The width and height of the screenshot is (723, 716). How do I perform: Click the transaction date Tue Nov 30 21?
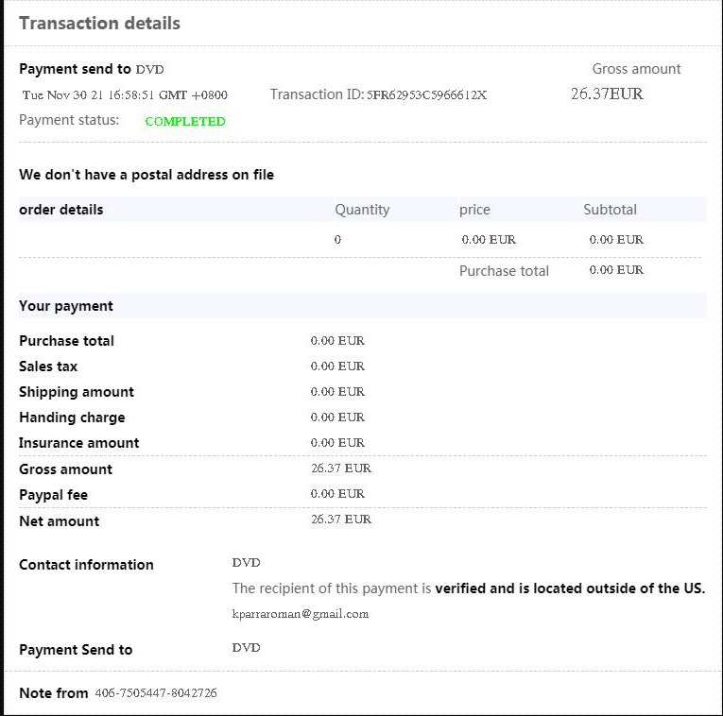(125, 94)
